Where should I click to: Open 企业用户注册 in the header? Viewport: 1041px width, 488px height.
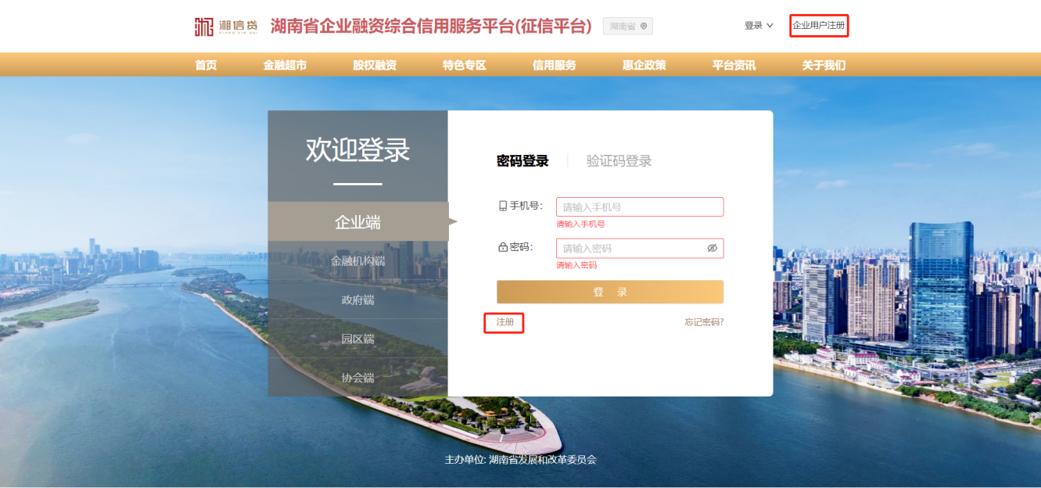[819, 26]
